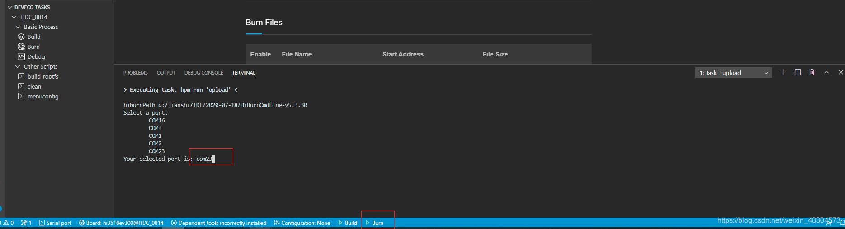The height and width of the screenshot is (229, 845).
Task: Run the build_rootfs script
Action: click(38, 77)
